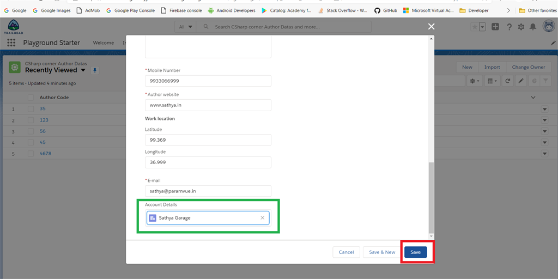The width and height of the screenshot is (558, 279).
Task: Select checkbox for author row 35
Action: tap(31, 108)
